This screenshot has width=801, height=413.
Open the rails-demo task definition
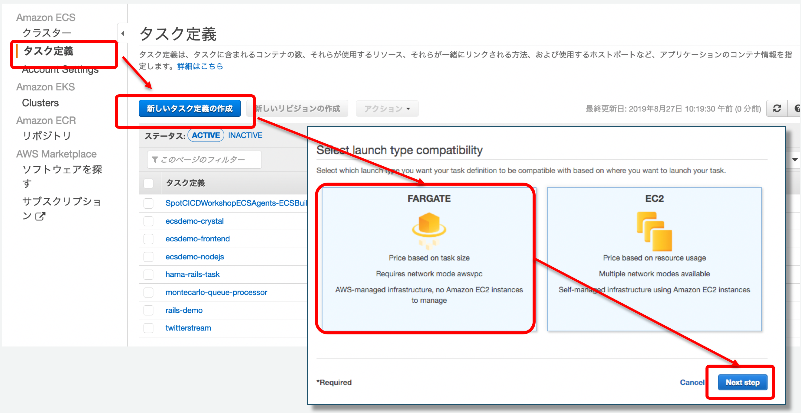tap(184, 311)
